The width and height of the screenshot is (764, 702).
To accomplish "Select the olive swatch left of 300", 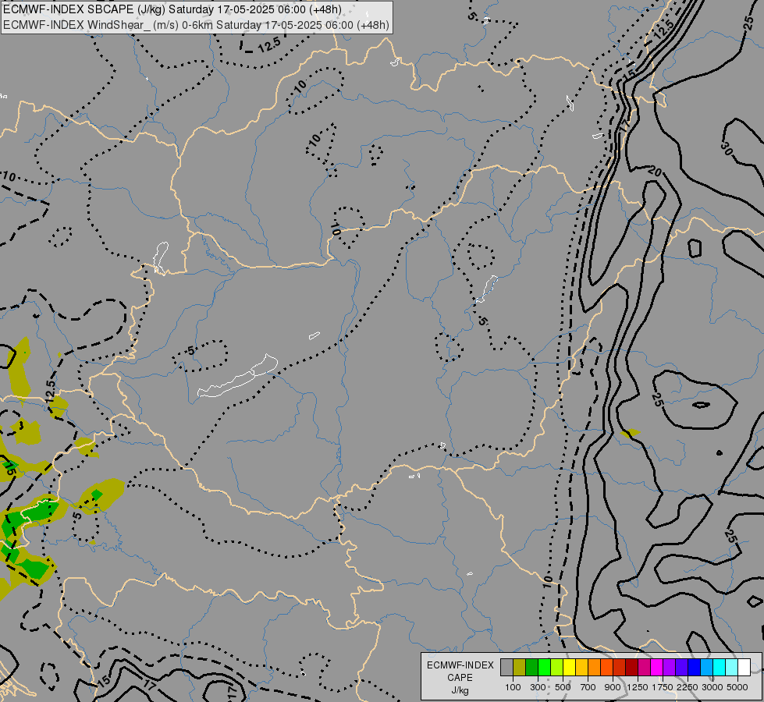I will click(x=520, y=667).
